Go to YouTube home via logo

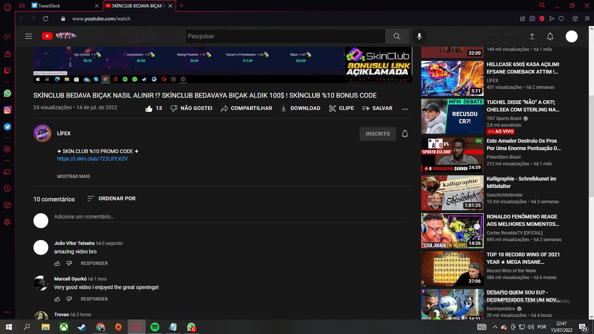(59, 36)
